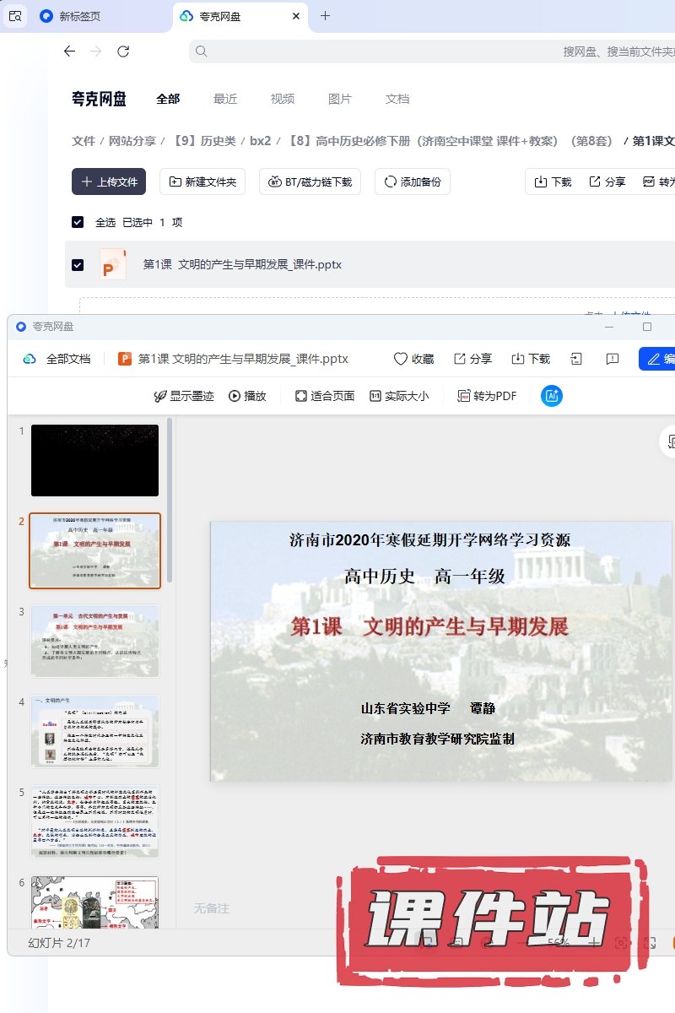Click the AI assistant icon in viewer toolbar
This screenshot has height=1013, width=675.
(552, 396)
